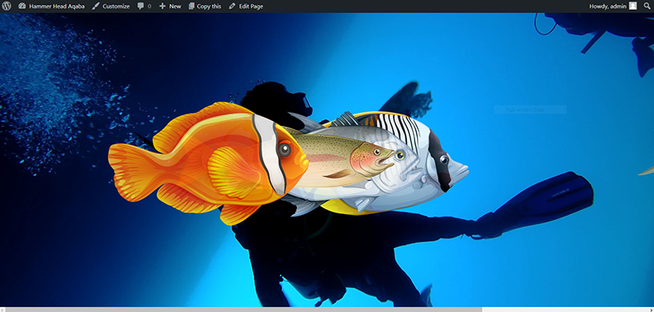Click the orange clownfish image
Image resolution: width=654 pixels, height=312 pixels.
[208, 163]
